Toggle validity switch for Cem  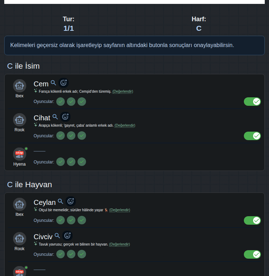[252, 102]
